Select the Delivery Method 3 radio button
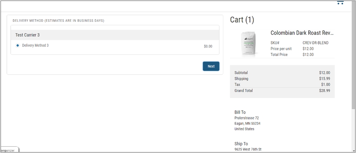Screen dimensions: 356x153 pos(18,46)
